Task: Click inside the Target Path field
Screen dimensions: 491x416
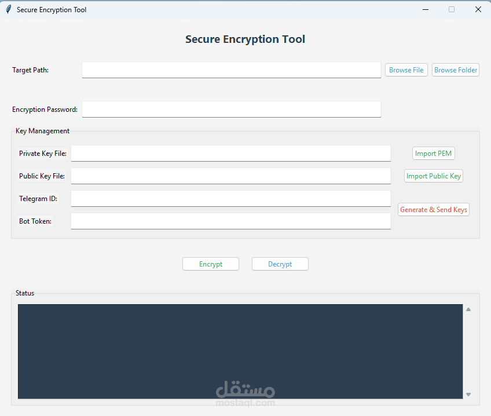Action: point(232,70)
